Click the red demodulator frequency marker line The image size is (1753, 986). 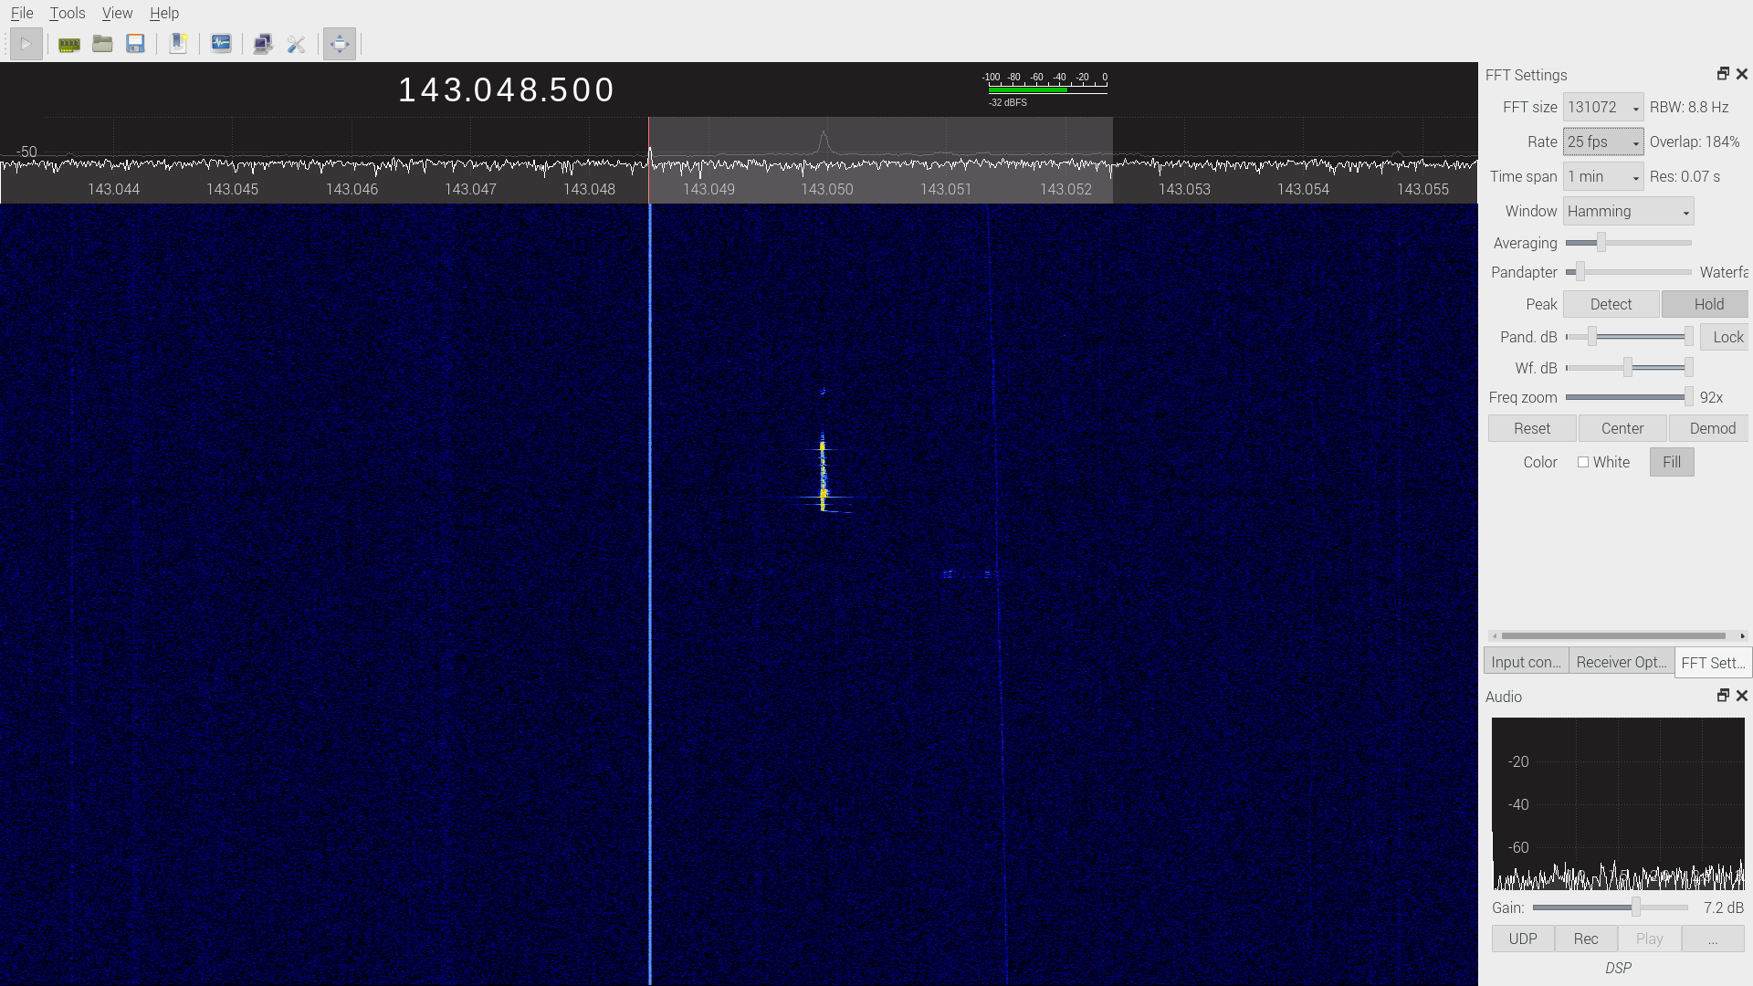tap(649, 160)
